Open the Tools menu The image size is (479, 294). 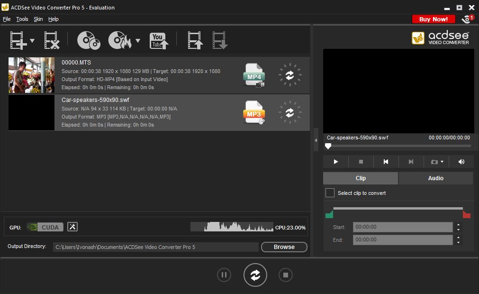pyautogui.click(x=22, y=19)
